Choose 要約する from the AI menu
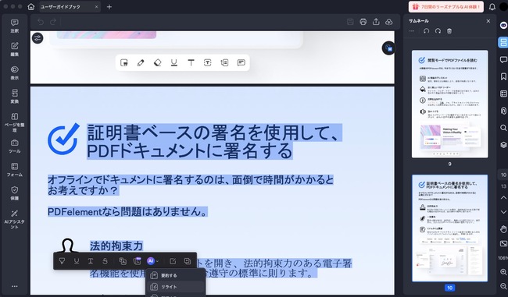The image size is (508, 297). click(176, 276)
